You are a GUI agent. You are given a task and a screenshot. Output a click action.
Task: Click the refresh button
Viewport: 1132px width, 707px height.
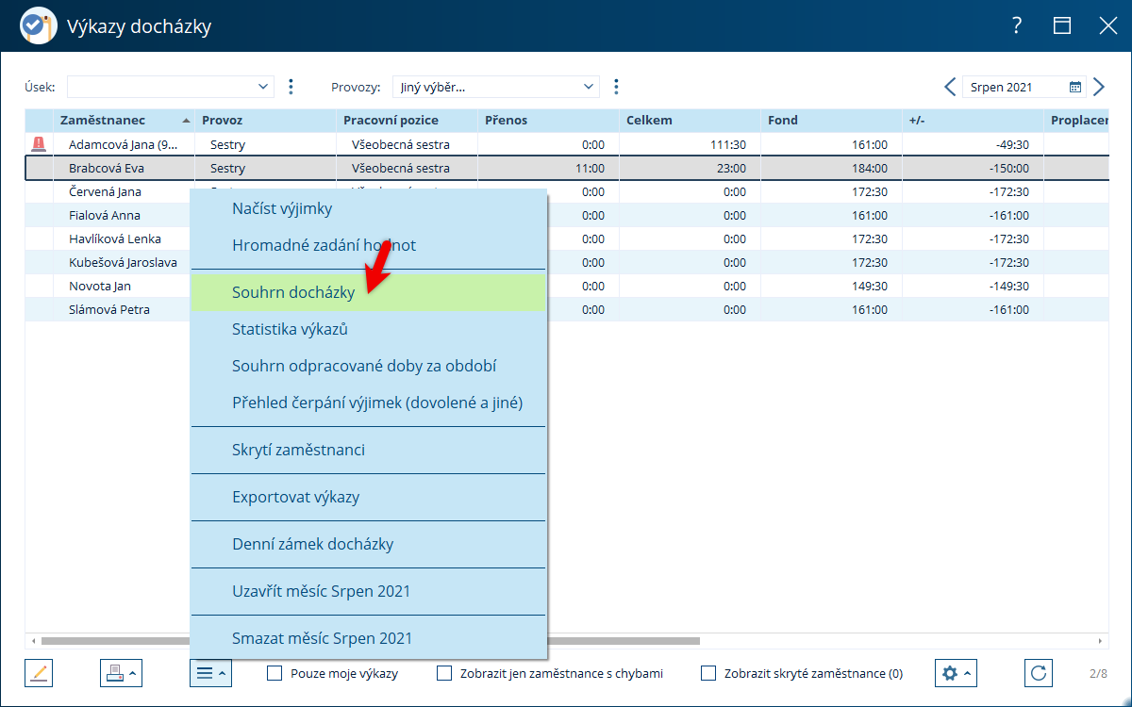[1039, 673]
